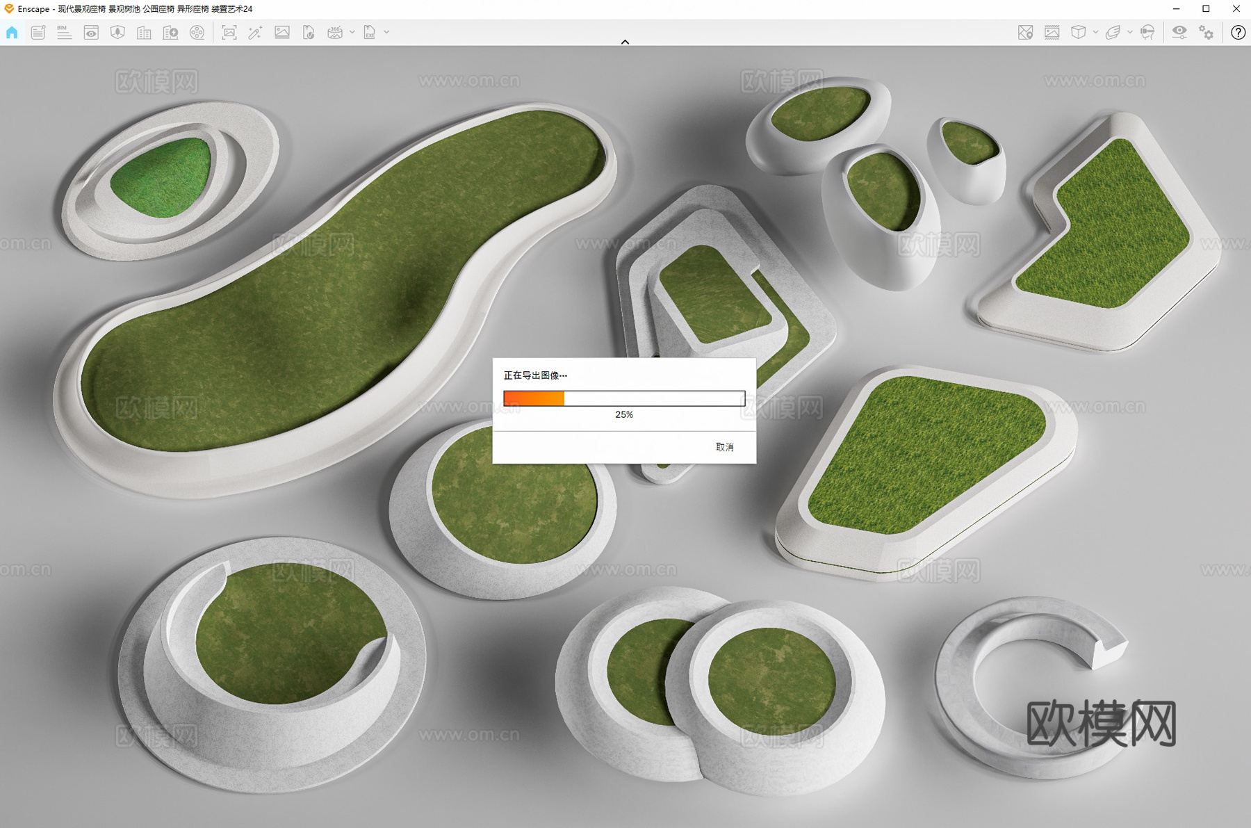Click the 正在导出图像 dialog title text
Viewport: 1251px width, 828px height.
click(x=535, y=375)
